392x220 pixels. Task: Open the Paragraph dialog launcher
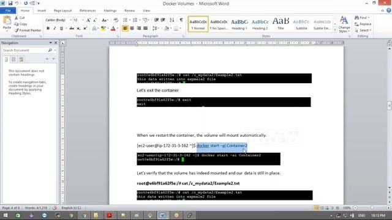(x=183, y=37)
